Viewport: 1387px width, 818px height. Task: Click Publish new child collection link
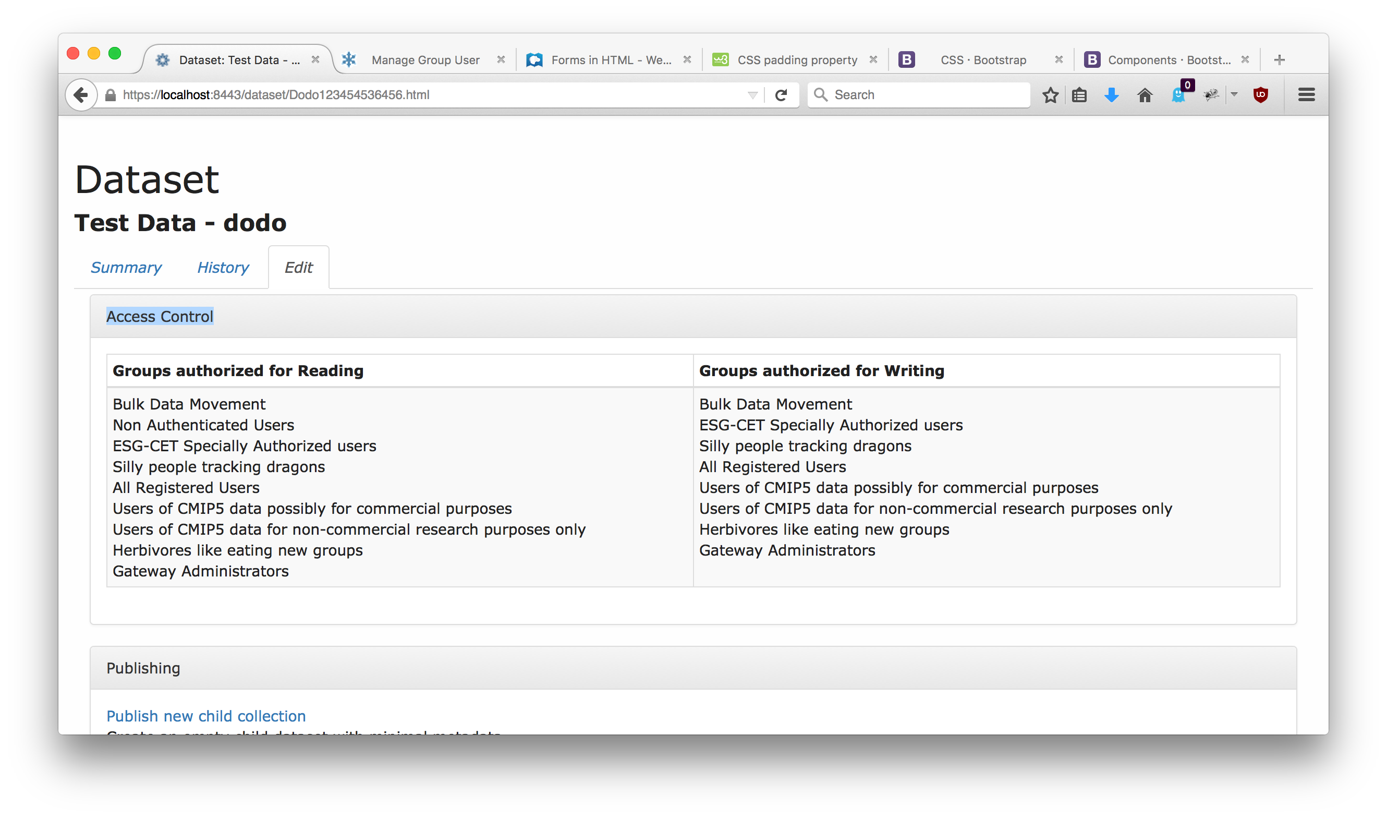205,715
